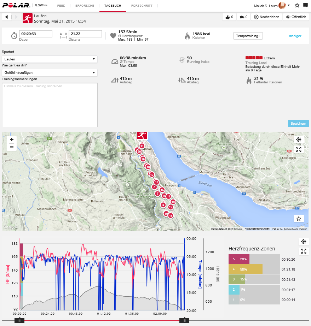
Task: Open the Sportart Laufen dropdown
Action: pyautogui.click(x=50, y=59)
